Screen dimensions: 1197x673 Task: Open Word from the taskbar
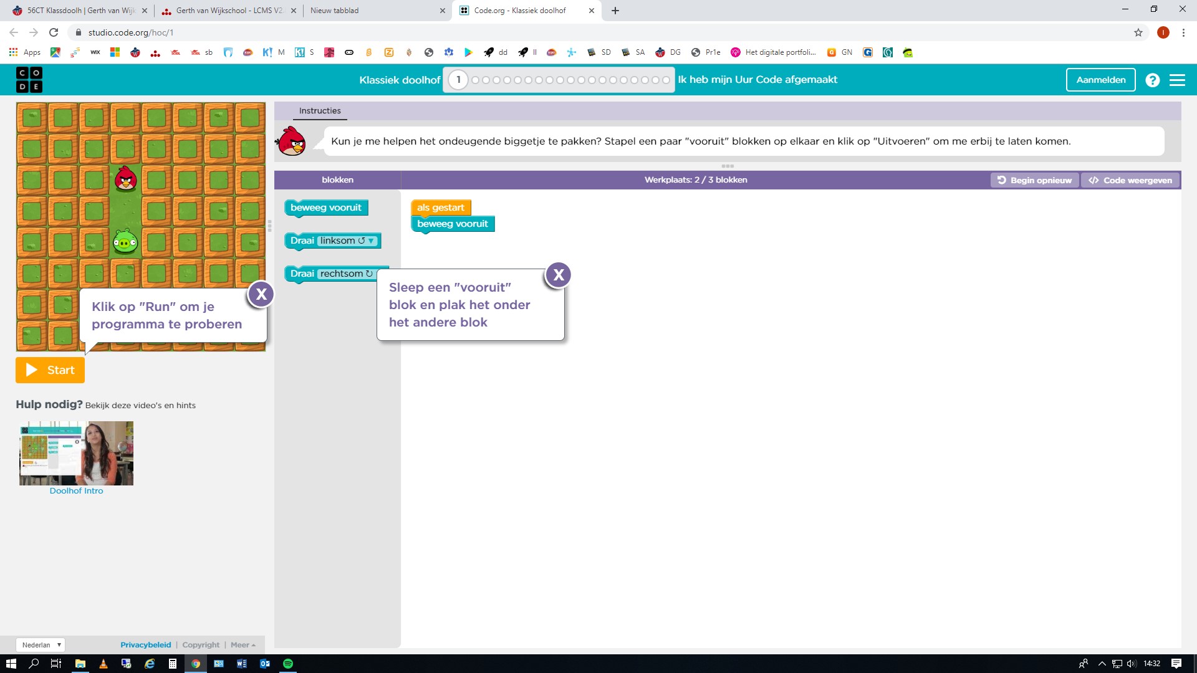point(242,664)
